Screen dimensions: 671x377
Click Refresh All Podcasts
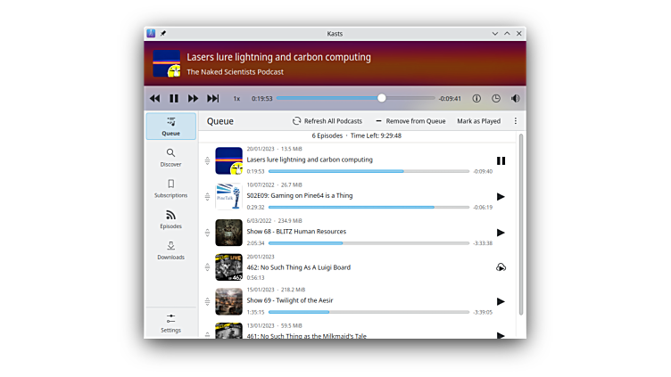coord(327,121)
